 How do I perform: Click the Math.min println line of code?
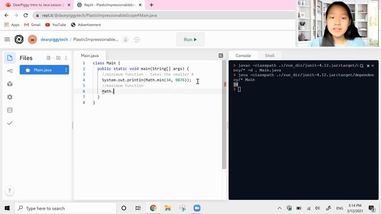[146, 80]
